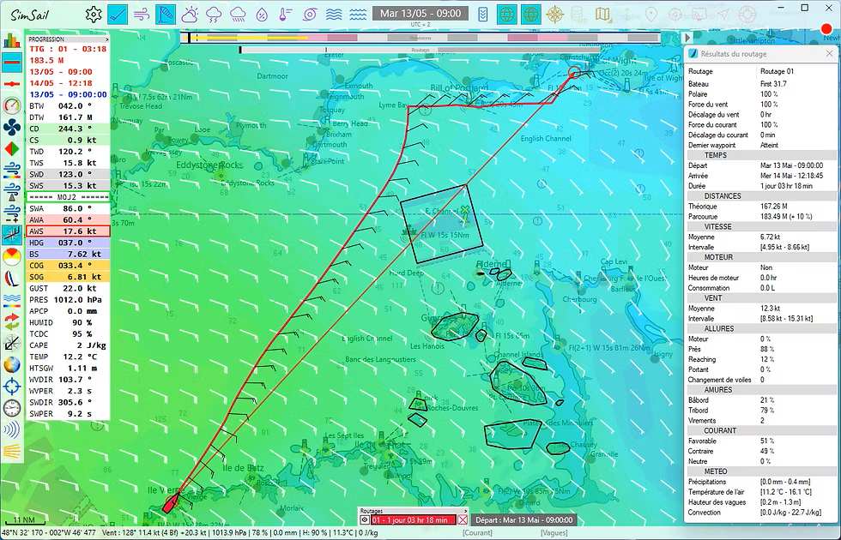Click the red record button top right

coord(826,30)
